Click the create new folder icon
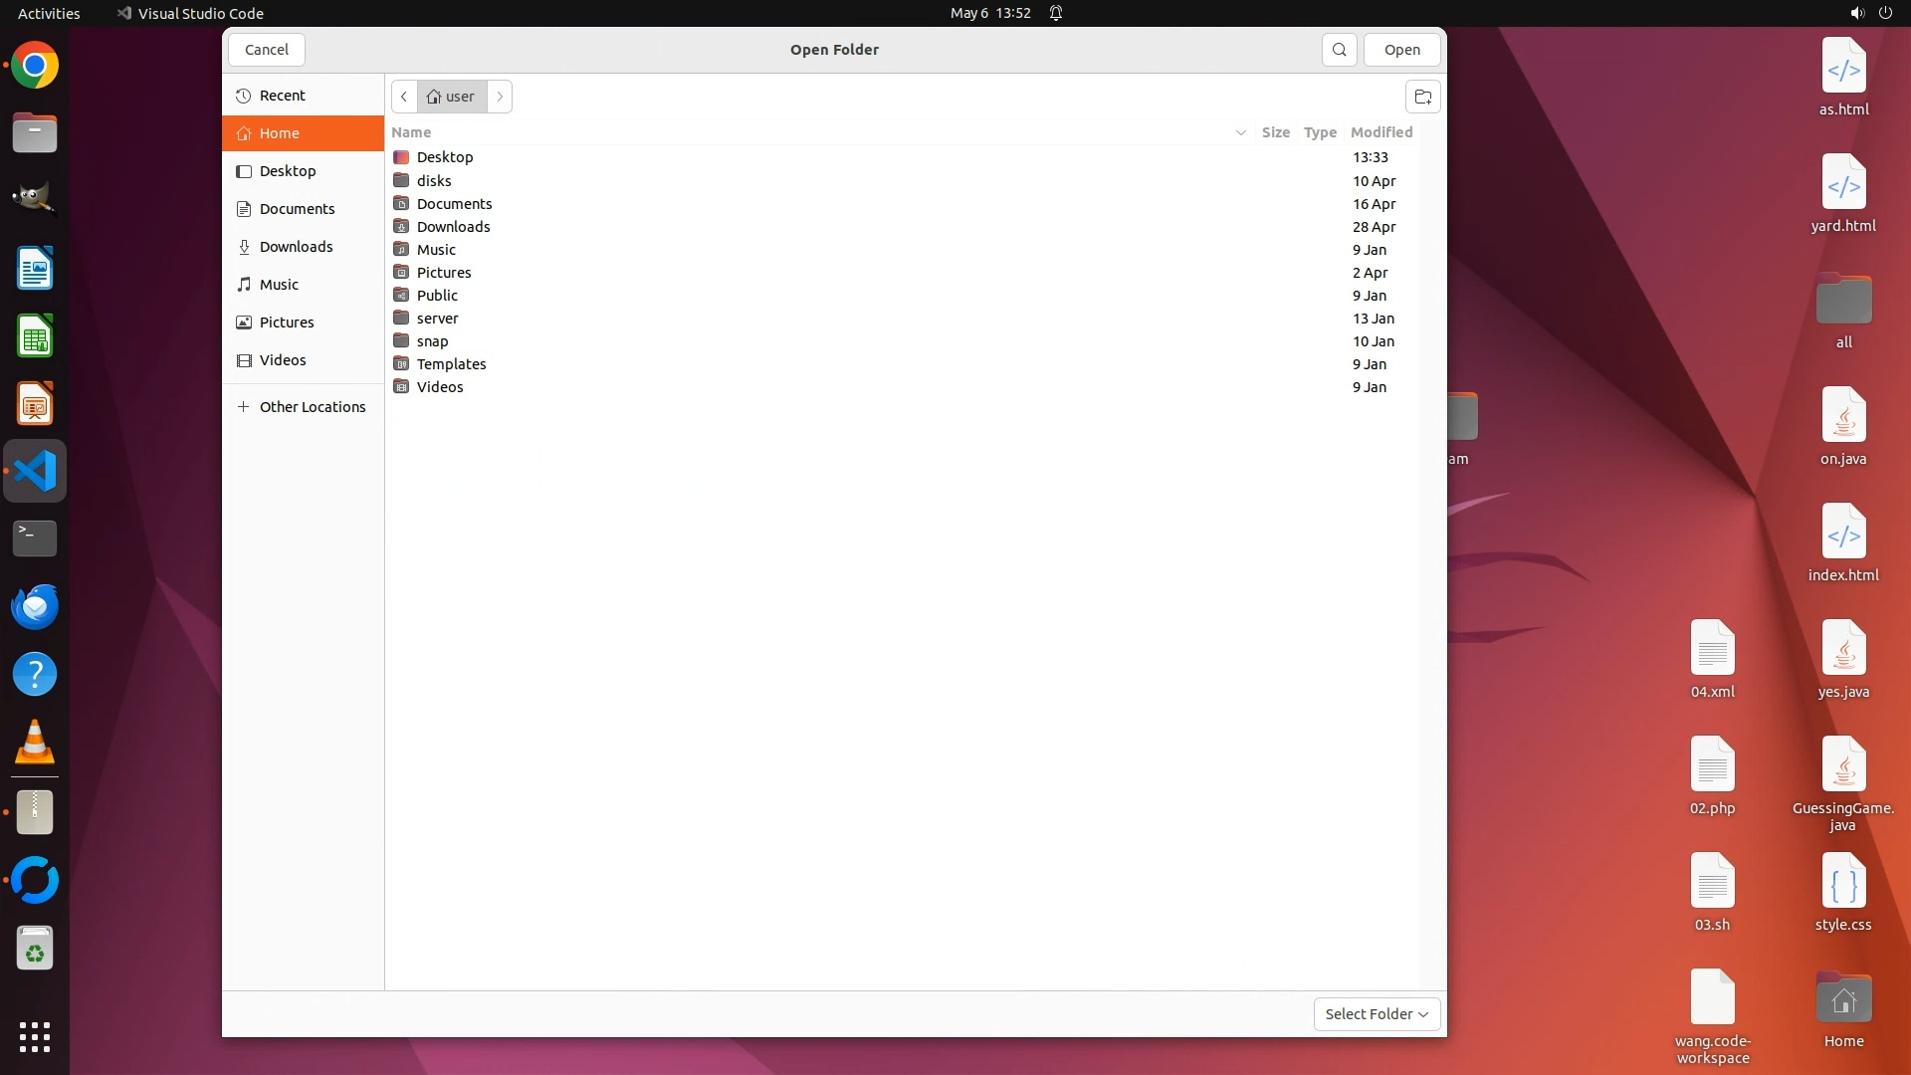This screenshot has width=1911, height=1075. [1422, 97]
